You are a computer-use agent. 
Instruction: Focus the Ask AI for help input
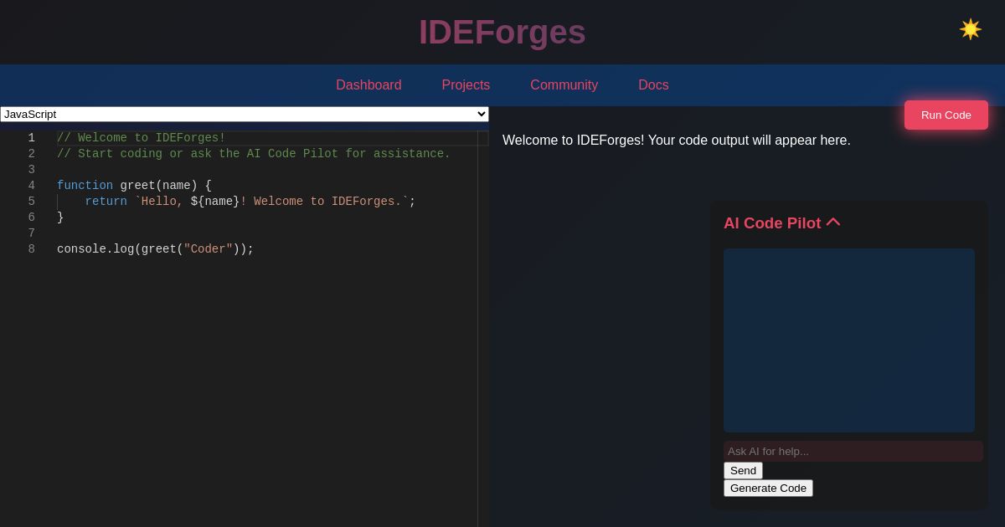pos(853,451)
